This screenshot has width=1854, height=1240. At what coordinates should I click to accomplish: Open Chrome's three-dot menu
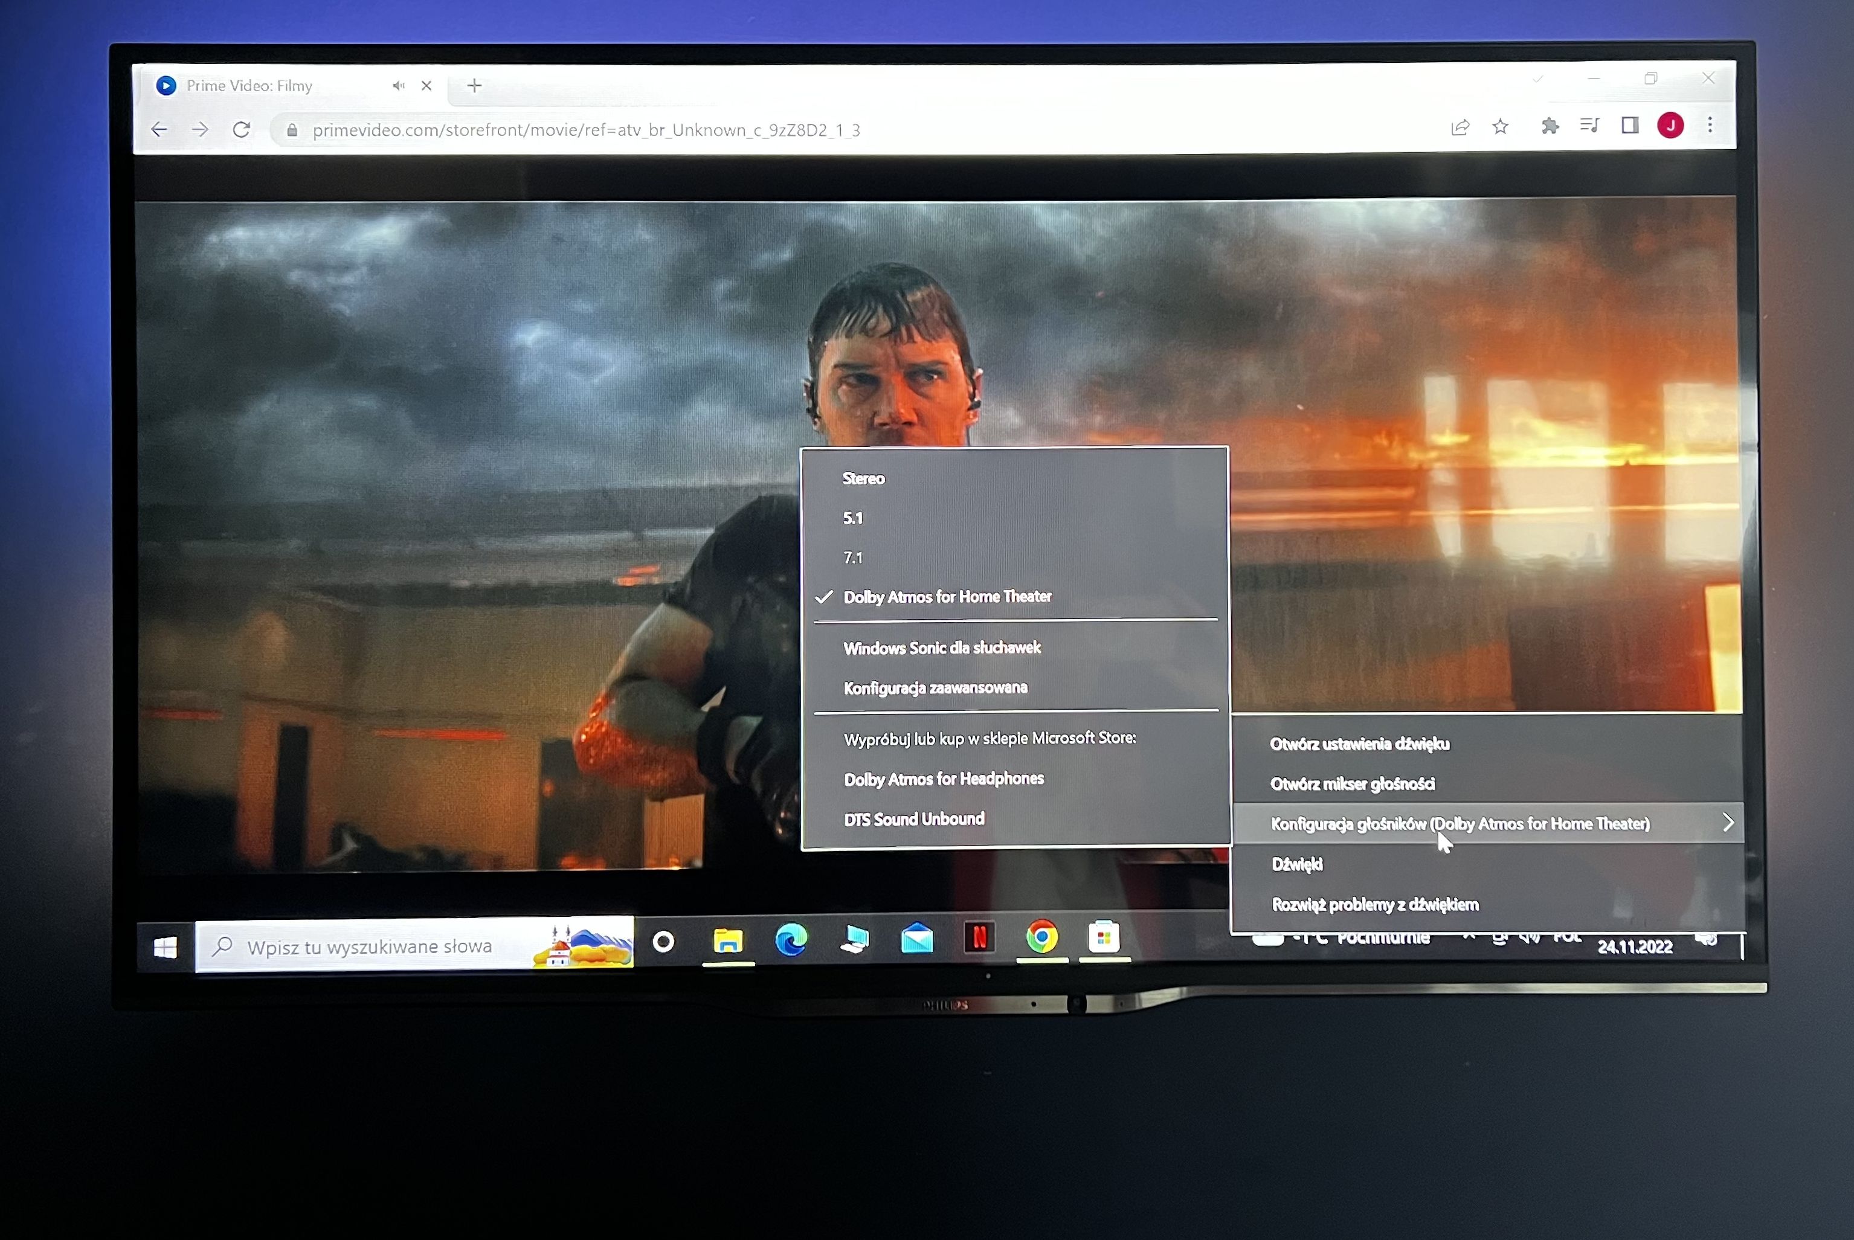1710,125
